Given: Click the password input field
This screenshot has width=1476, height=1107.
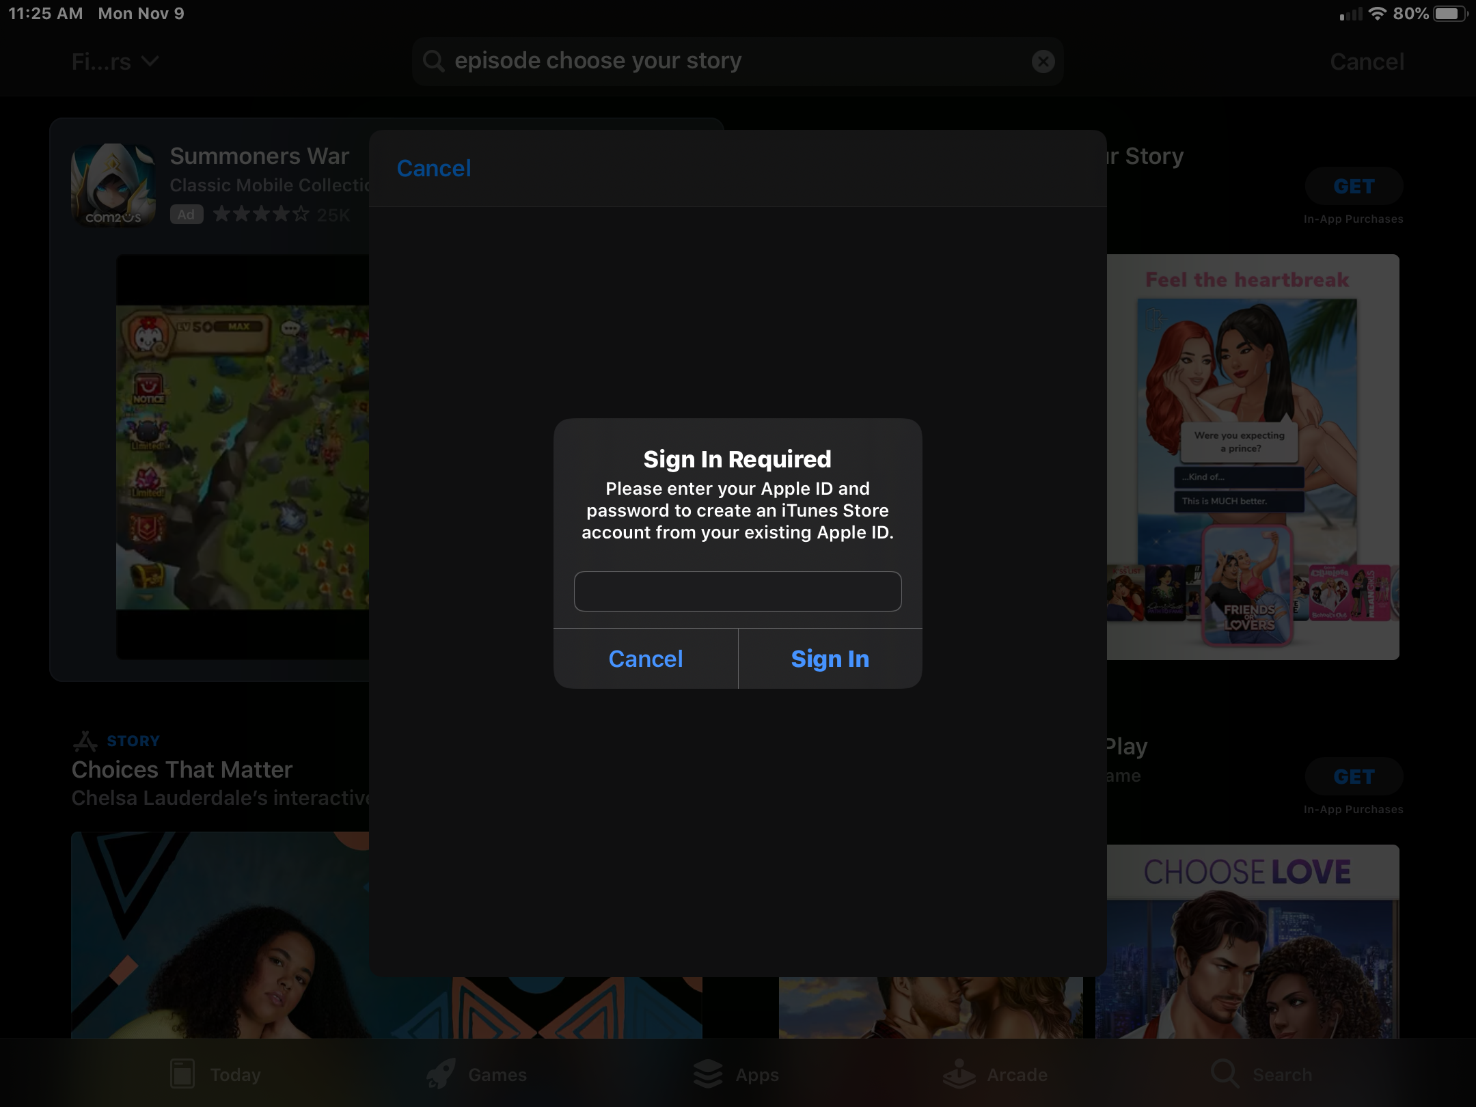Looking at the screenshot, I should tap(737, 591).
